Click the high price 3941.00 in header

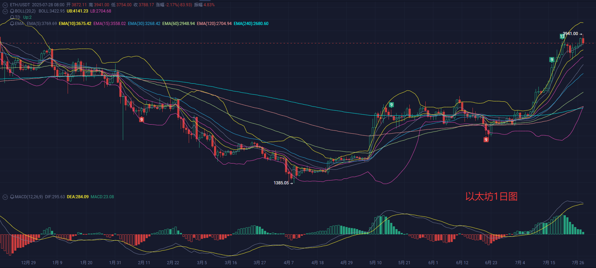point(101,5)
